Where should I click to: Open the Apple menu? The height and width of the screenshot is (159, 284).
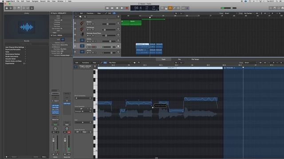3,1
